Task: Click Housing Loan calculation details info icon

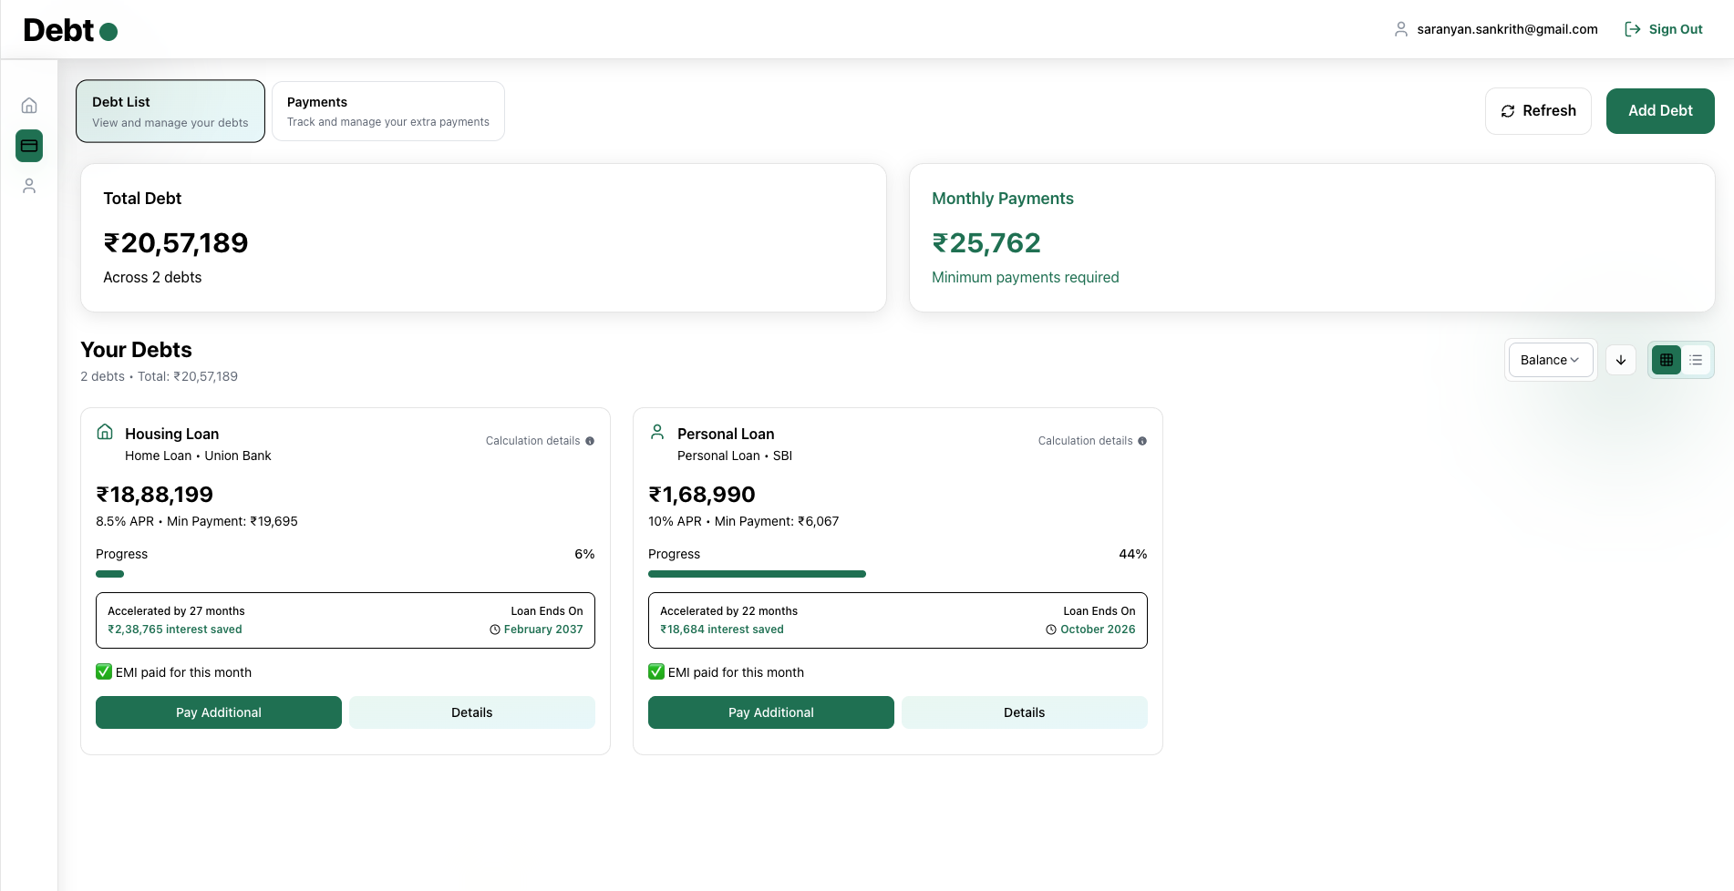Action: 590,441
